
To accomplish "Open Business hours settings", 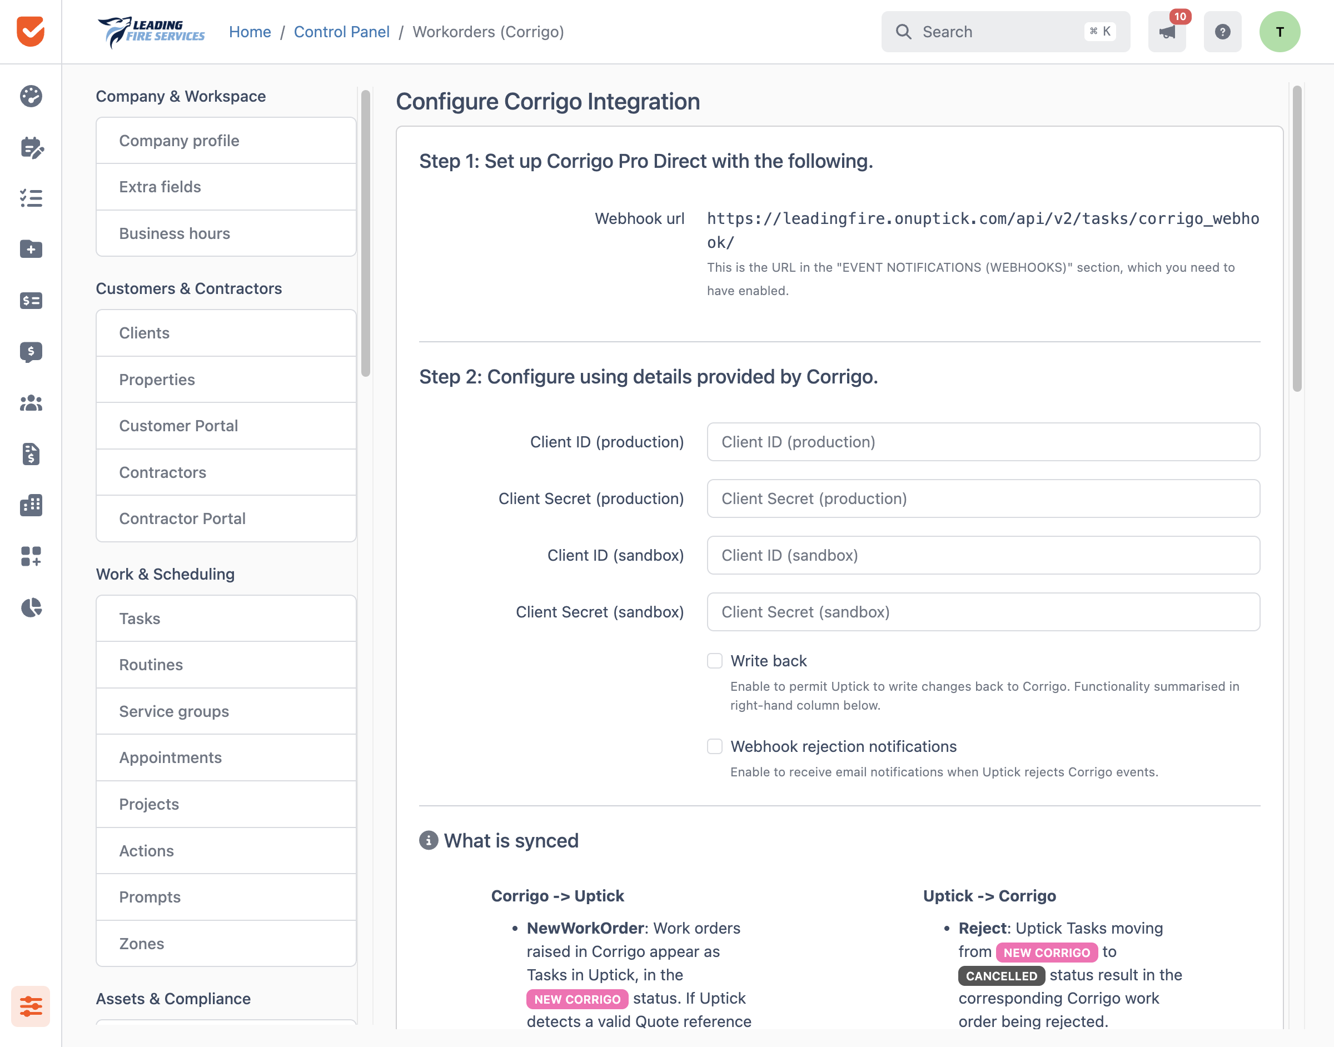I will pyautogui.click(x=226, y=233).
